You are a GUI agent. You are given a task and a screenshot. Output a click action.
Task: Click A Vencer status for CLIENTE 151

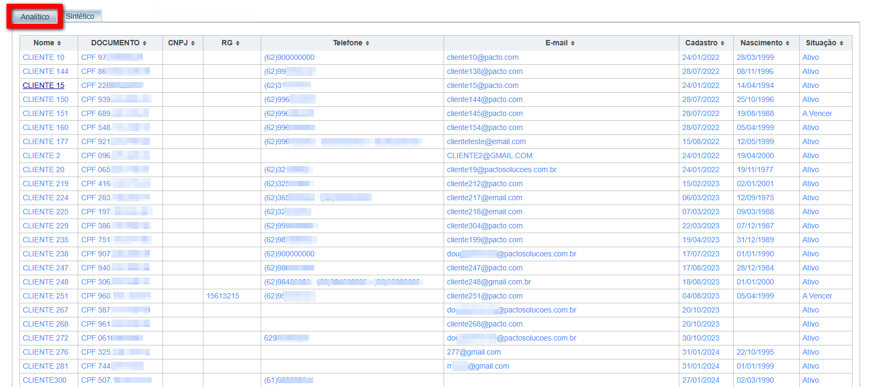[817, 113]
